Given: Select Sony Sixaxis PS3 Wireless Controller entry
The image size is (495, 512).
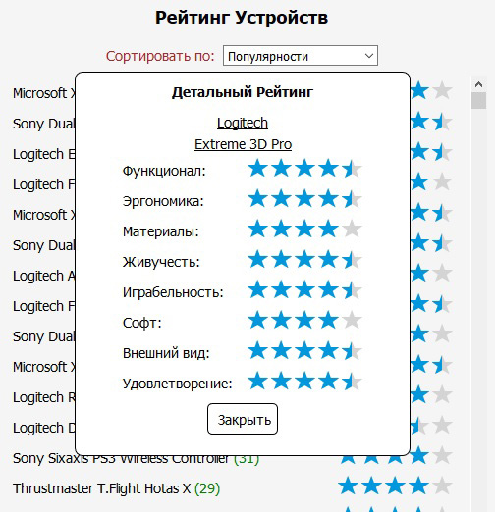Looking at the screenshot, I should (121, 458).
